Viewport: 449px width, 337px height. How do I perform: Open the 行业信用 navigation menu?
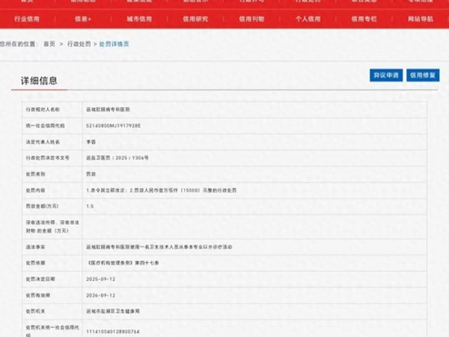point(28,18)
